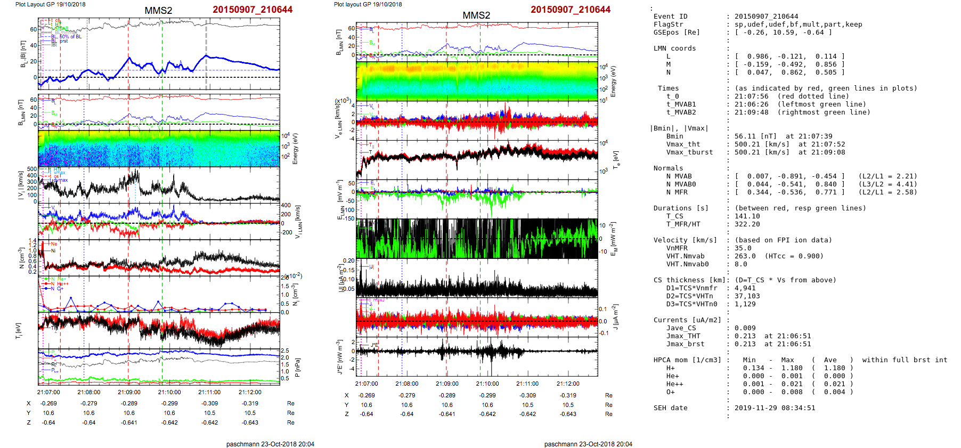Click the red 20150907_210644 title of left plot

click(253, 10)
